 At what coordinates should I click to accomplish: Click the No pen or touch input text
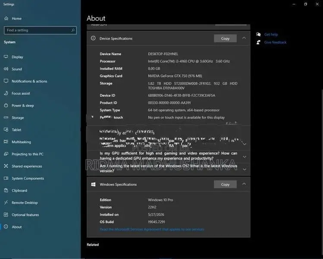(186, 117)
